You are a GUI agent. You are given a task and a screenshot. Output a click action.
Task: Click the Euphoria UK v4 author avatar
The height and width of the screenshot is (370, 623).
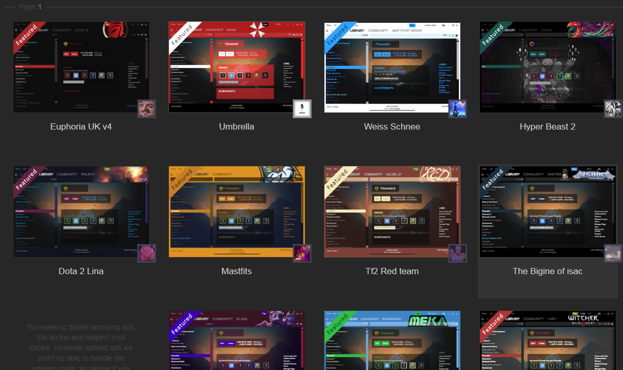click(147, 109)
